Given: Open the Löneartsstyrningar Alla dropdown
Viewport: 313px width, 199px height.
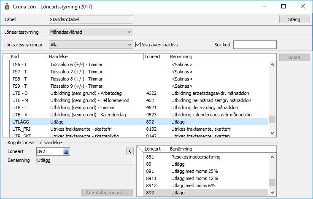Looking at the screenshot, I should (91, 45).
